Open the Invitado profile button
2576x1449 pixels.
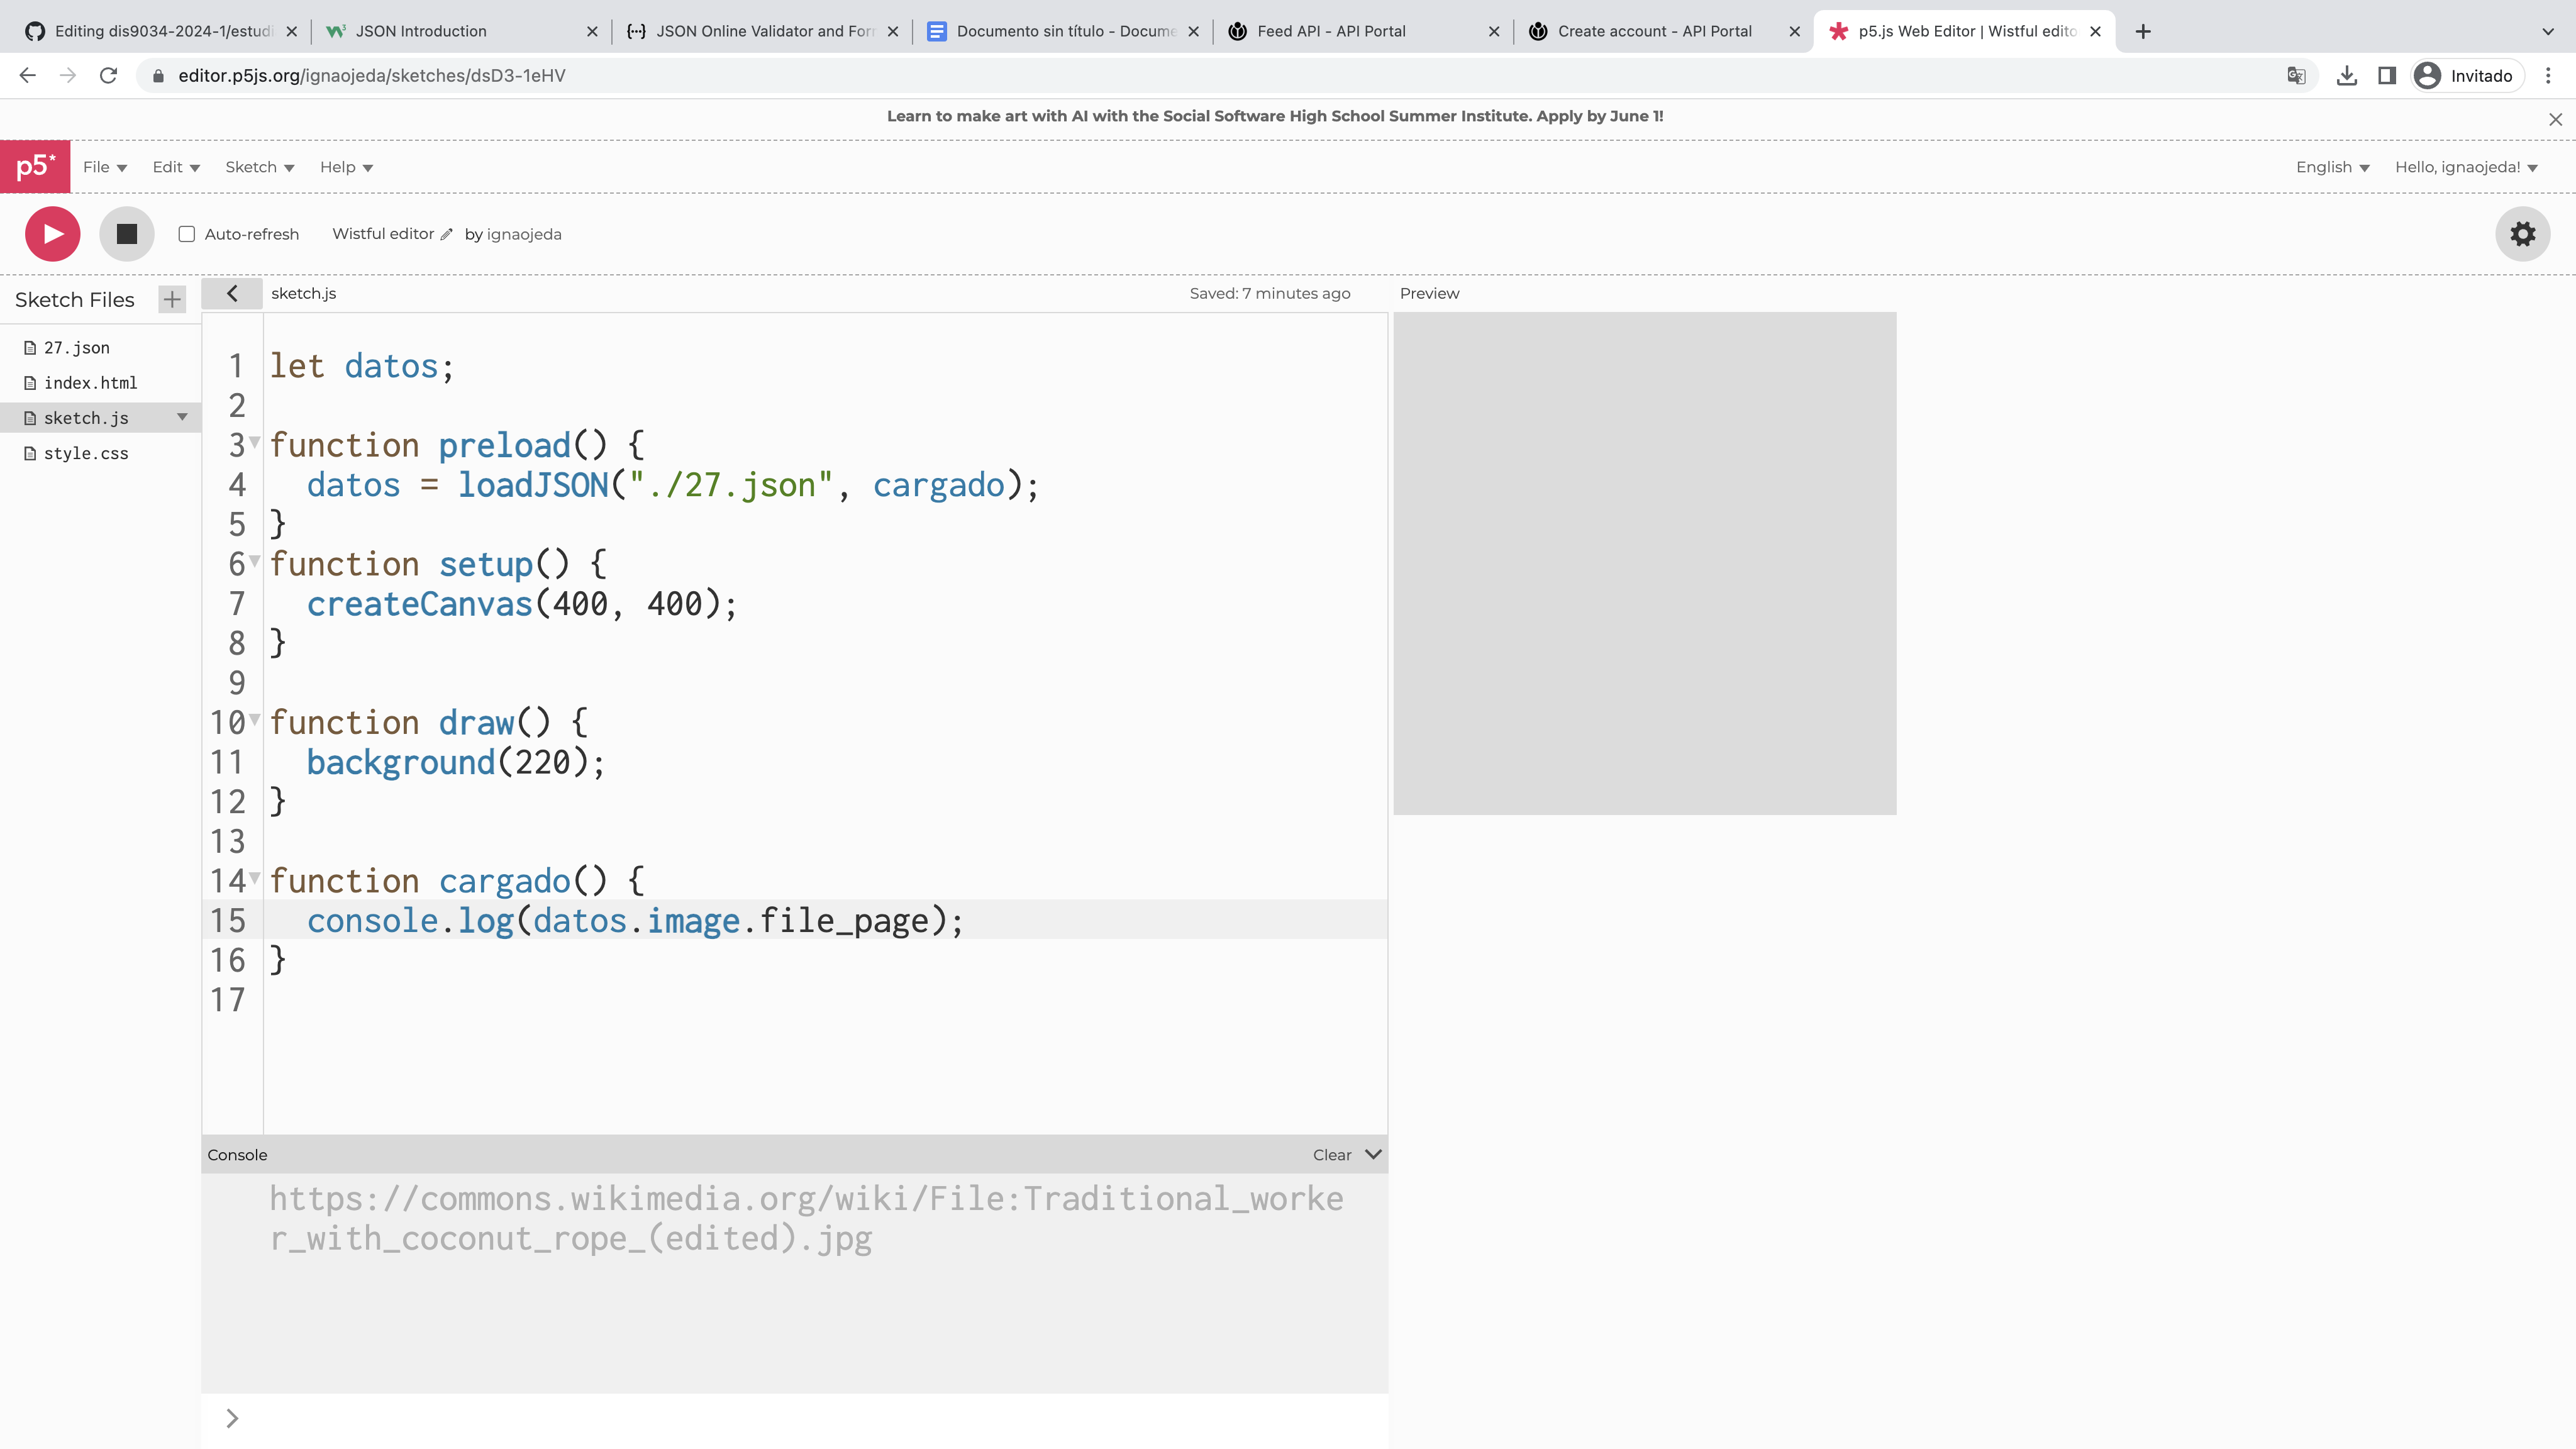[x=2467, y=75]
